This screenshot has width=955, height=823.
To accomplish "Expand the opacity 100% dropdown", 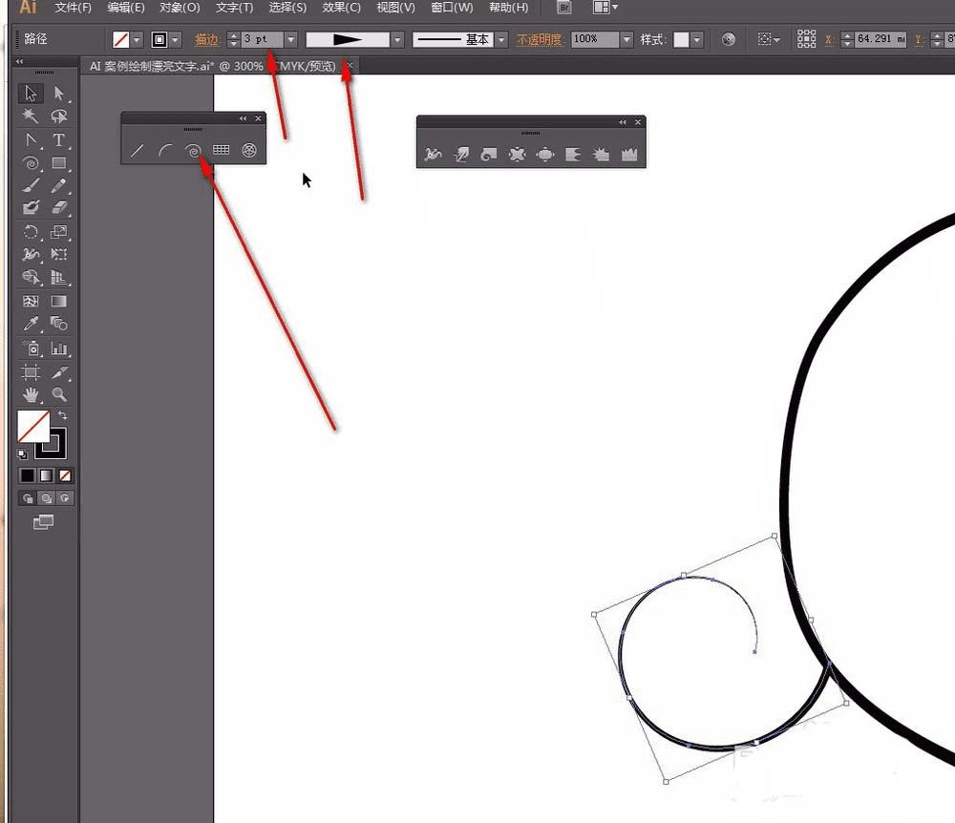I will tap(626, 39).
